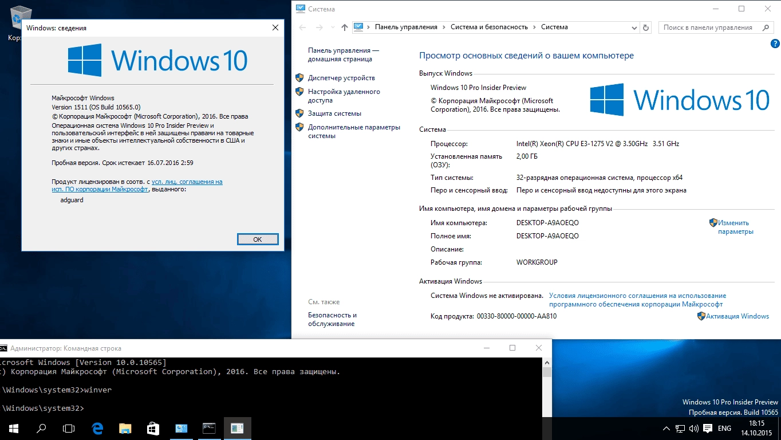Click OK in Windows about dialog
This screenshot has width=781, height=440.
[x=258, y=239]
